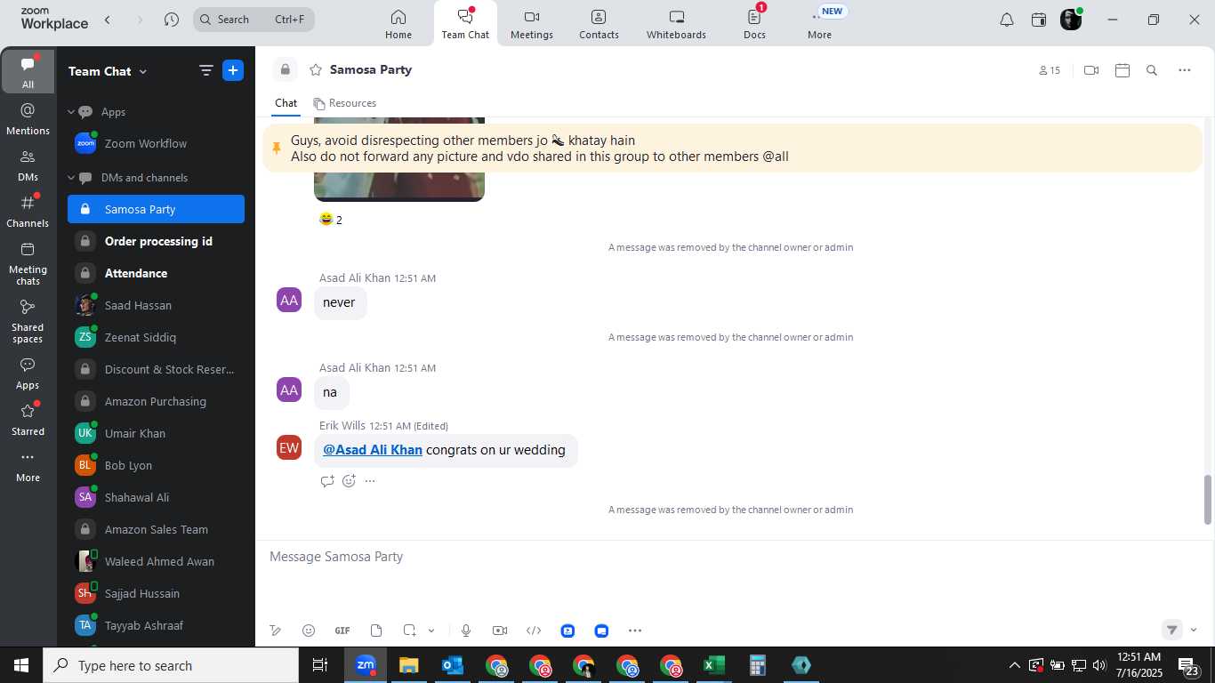Viewport: 1215px width, 683px height.
Task: Open DMs in the sidebar
Action: pyautogui.click(x=28, y=165)
